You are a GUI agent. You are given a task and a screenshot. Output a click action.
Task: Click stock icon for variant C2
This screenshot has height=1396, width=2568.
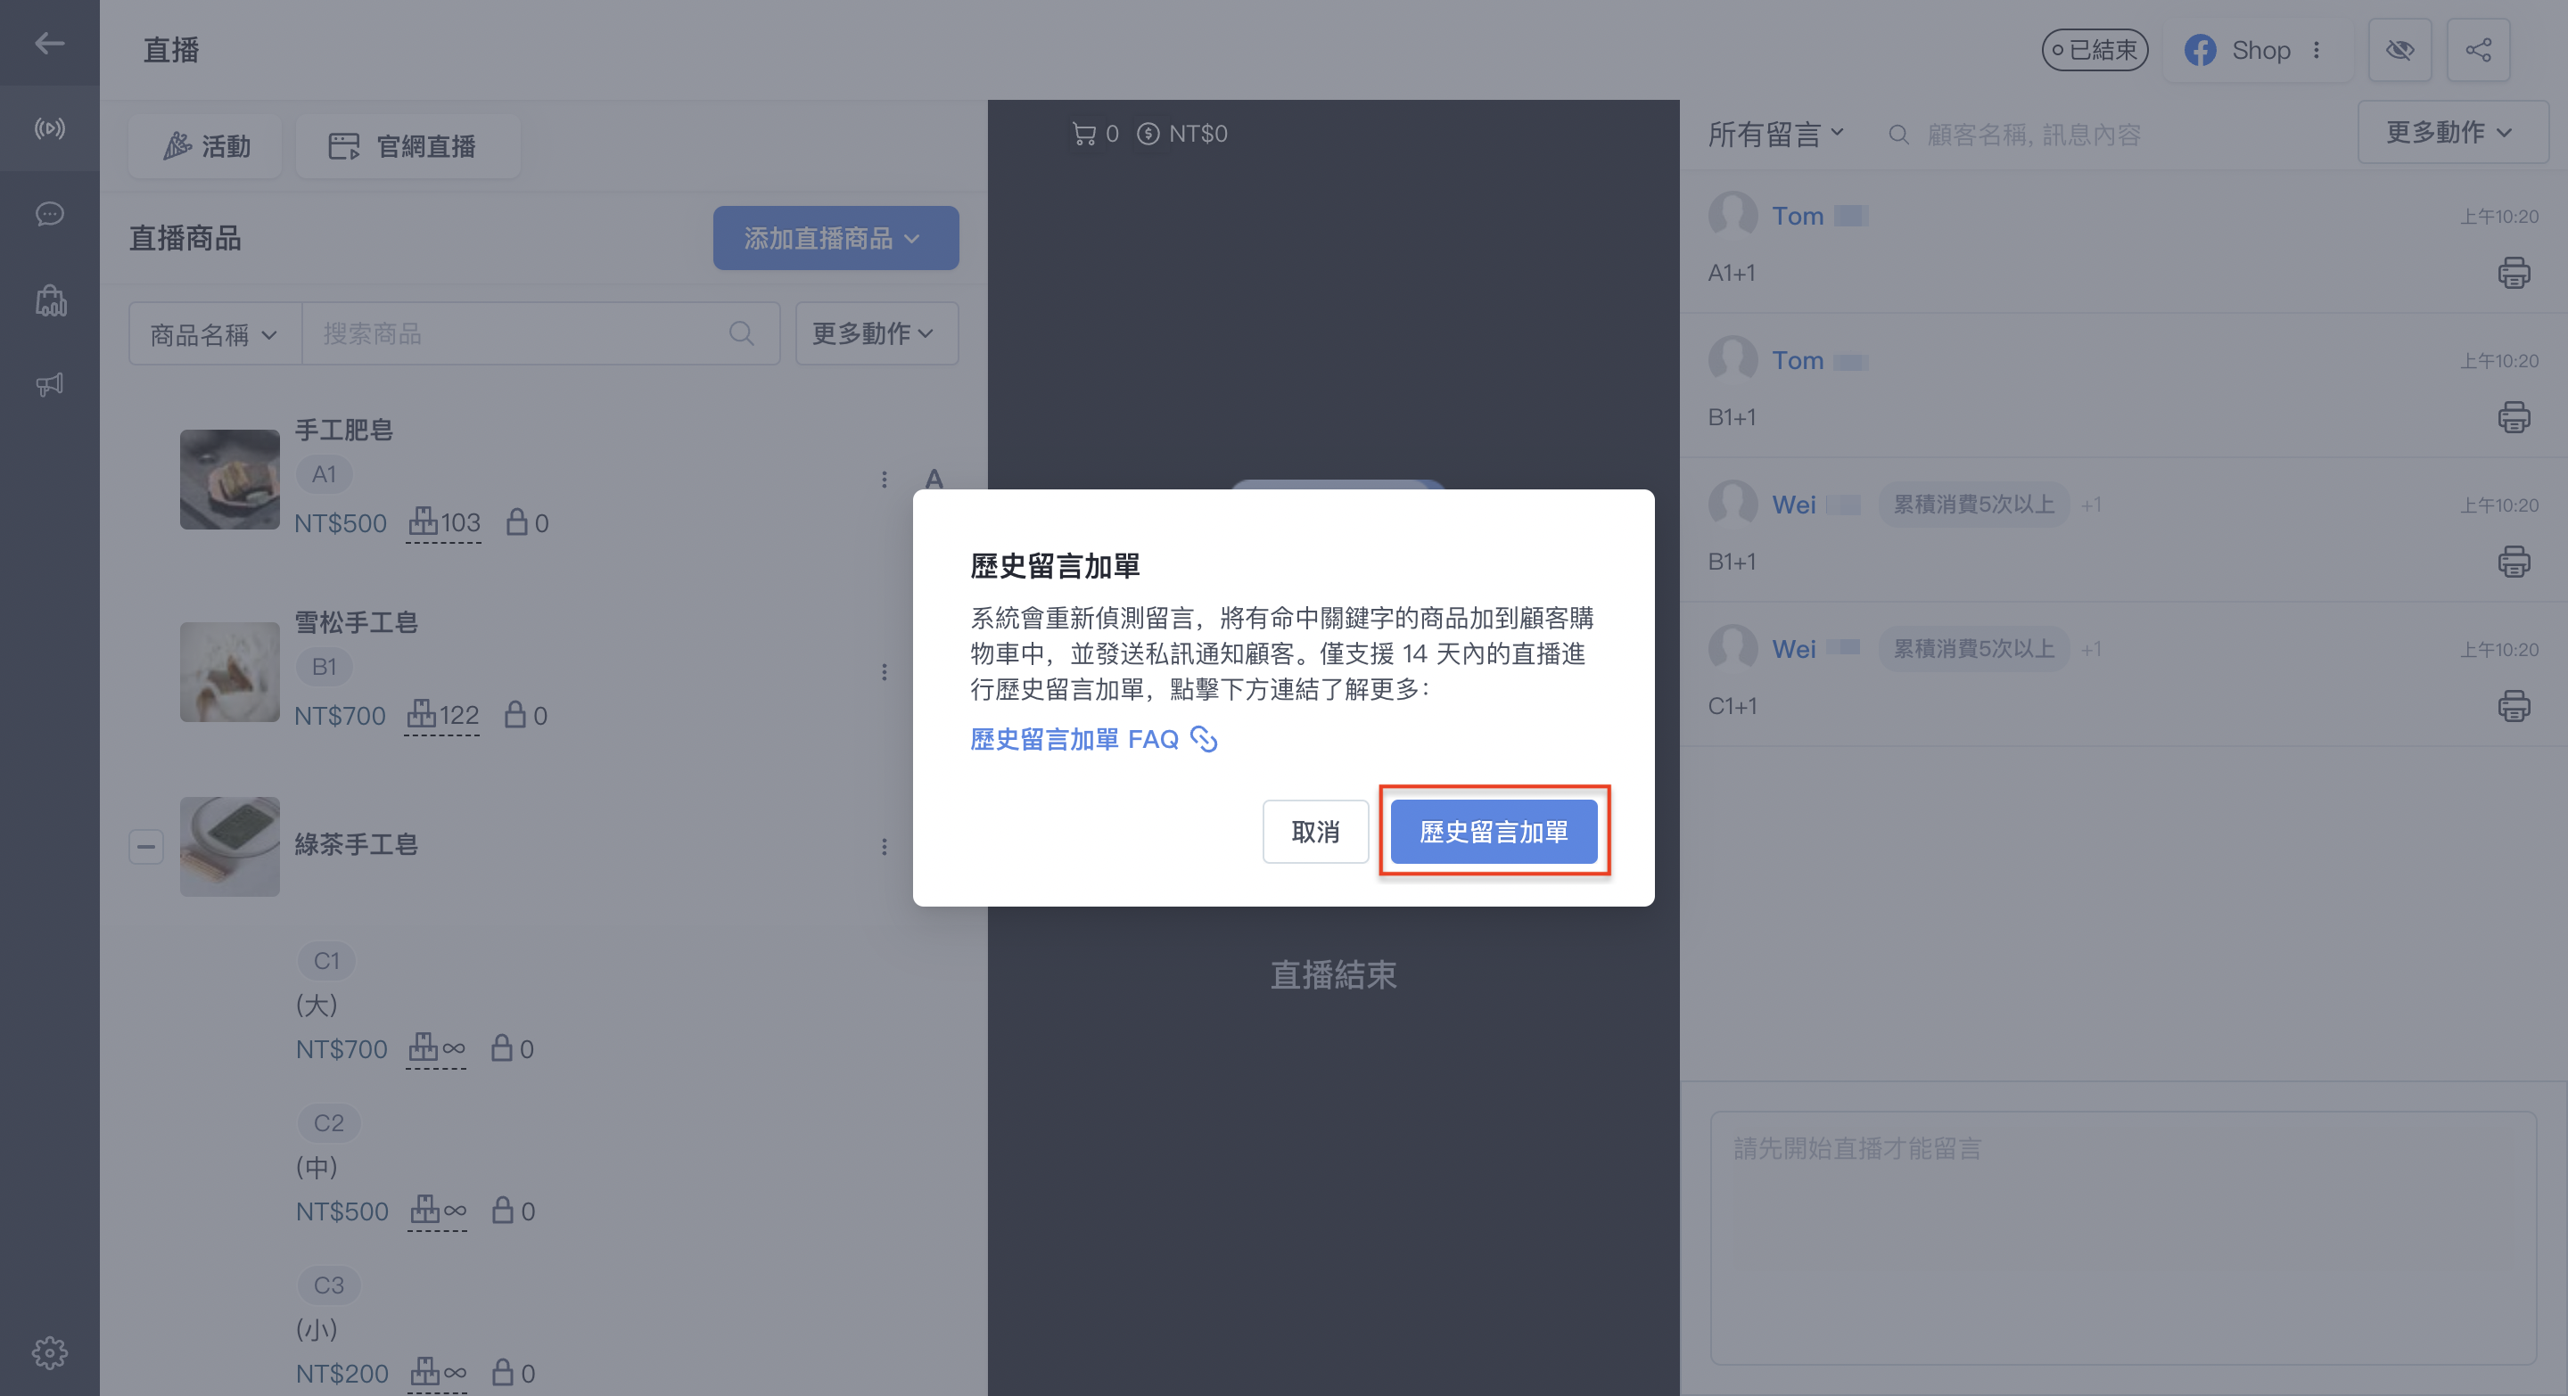438,1211
